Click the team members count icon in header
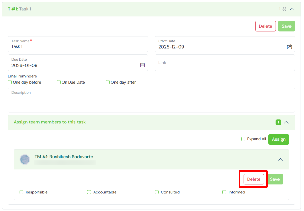This screenshot has width=304, height=211. pyautogui.click(x=284, y=9)
